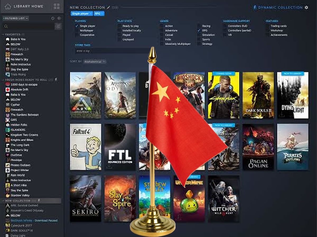This screenshot has height=237, width=317.
Task: Open the advanced filters slider icon
Action: coord(58,26)
